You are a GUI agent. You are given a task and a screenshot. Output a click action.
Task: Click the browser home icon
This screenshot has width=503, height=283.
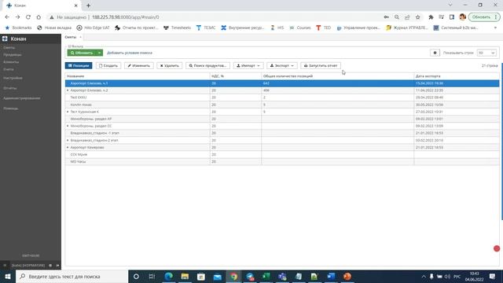point(39,17)
